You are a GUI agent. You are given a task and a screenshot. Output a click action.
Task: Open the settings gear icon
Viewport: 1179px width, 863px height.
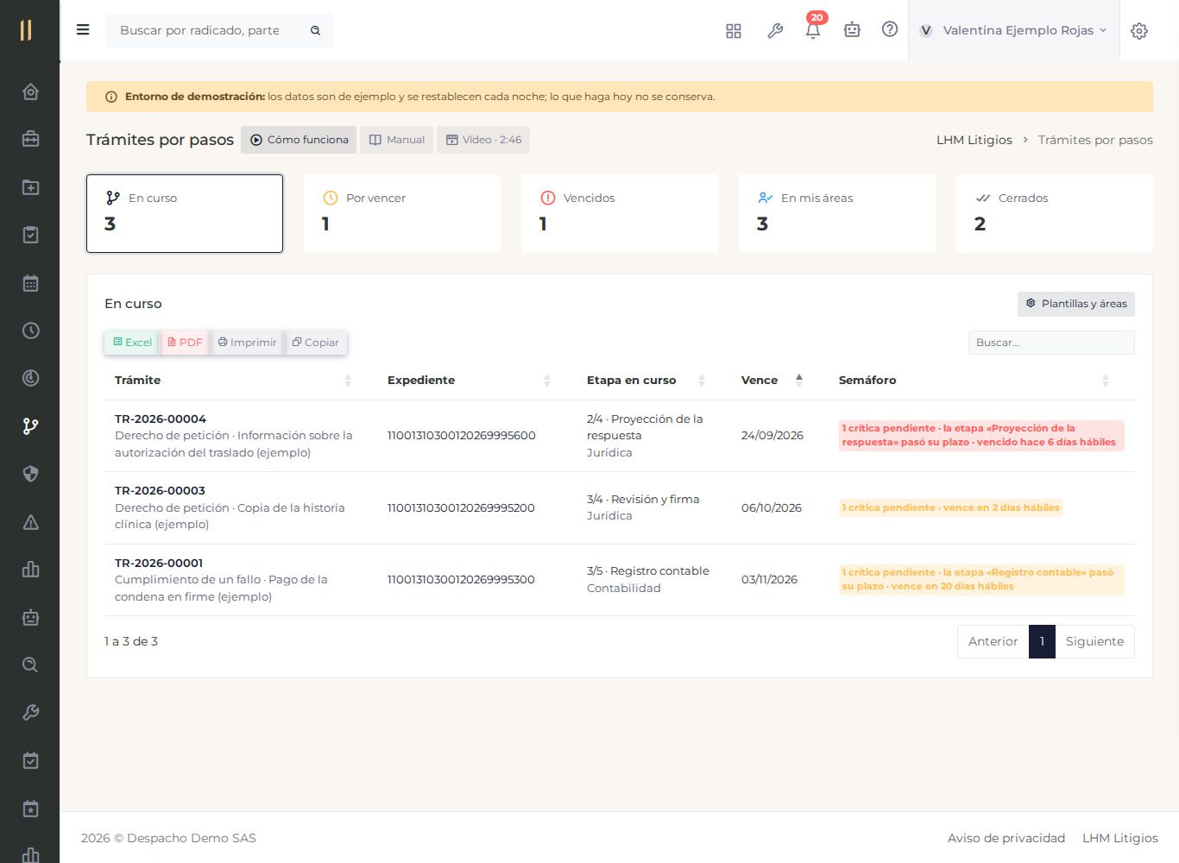pyautogui.click(x=1139, y=31)
